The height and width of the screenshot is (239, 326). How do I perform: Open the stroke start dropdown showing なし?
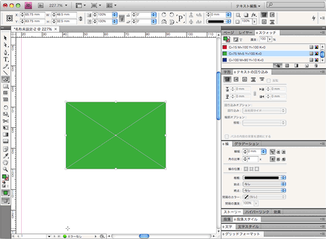coord(265,184)
